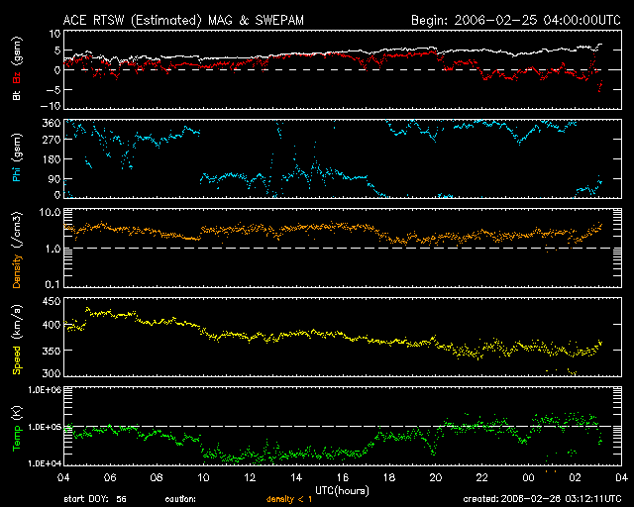Click the '00' hour label on the time axis
The width and height of the screenshot is (634, 507).
(528, 477)
